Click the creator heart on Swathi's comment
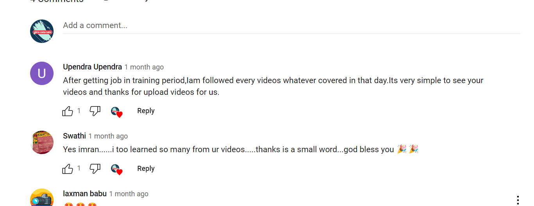This screenshot has height=206, width=534. point(116,170)
